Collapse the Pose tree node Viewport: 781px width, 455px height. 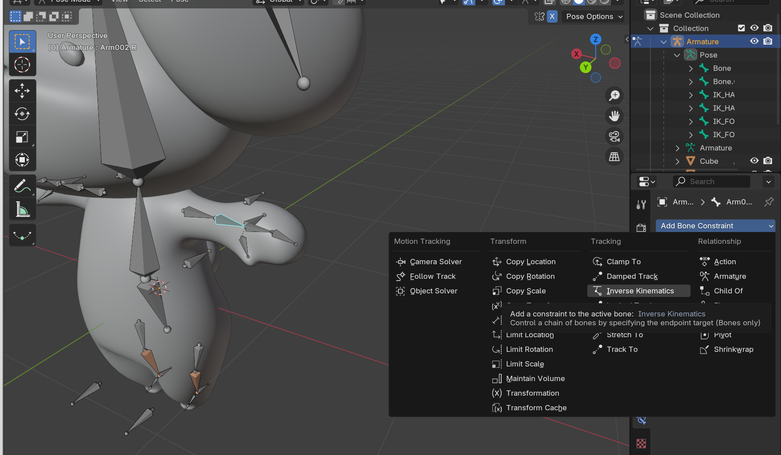677,55
